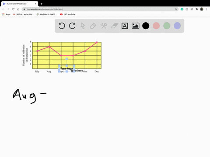Click the rotation handle above text box

(x=66, y=59)
